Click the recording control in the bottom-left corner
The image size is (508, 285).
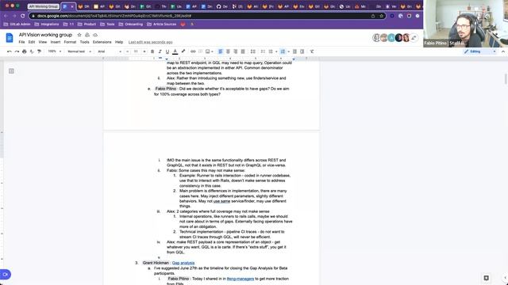[x=6, y=275]
